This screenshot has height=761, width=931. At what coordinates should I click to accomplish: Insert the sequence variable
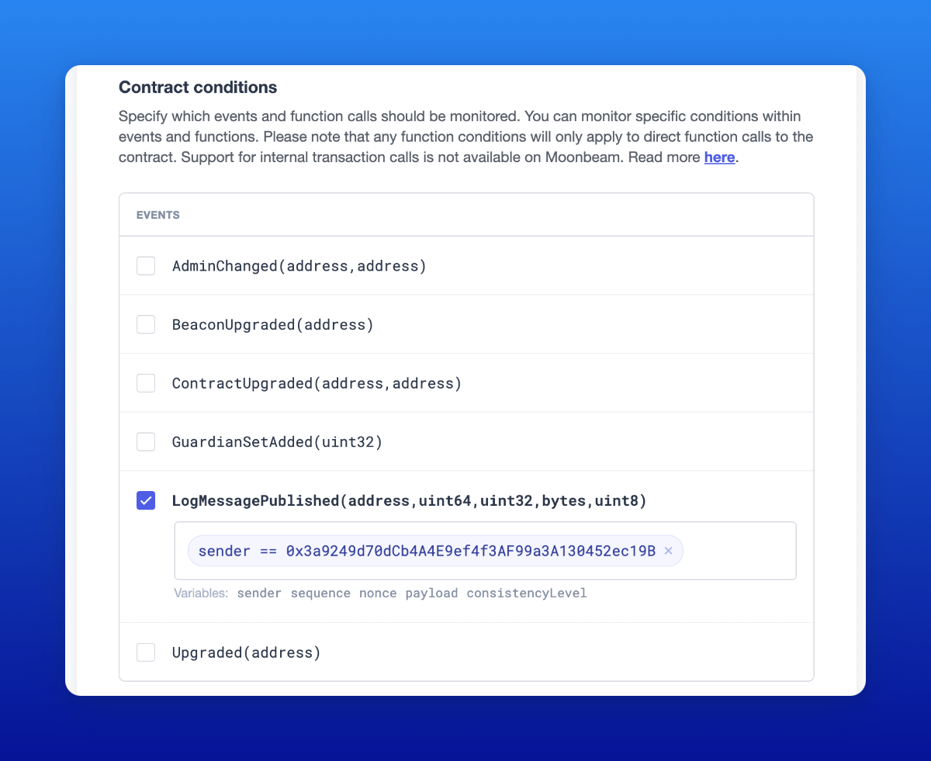320,593
